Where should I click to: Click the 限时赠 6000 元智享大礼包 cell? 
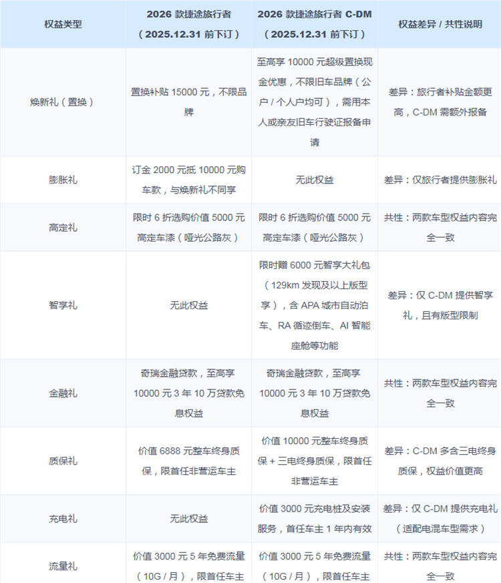315,305
